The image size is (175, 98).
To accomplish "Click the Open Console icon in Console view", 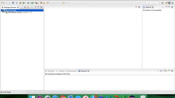I will click(165, 71).
